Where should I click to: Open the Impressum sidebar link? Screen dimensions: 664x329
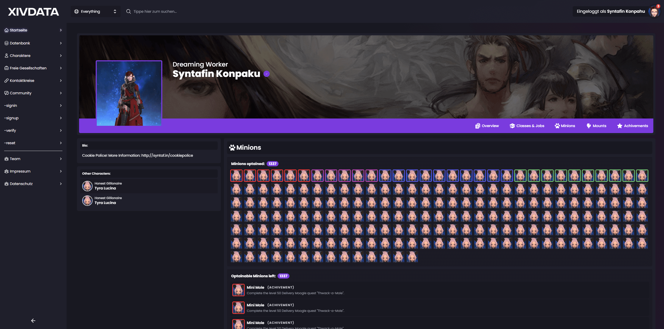point(20,171)
